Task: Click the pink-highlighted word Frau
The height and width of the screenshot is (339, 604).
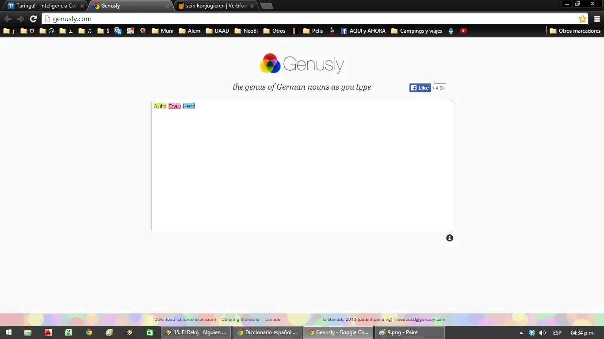Action: tap(175, 106)
